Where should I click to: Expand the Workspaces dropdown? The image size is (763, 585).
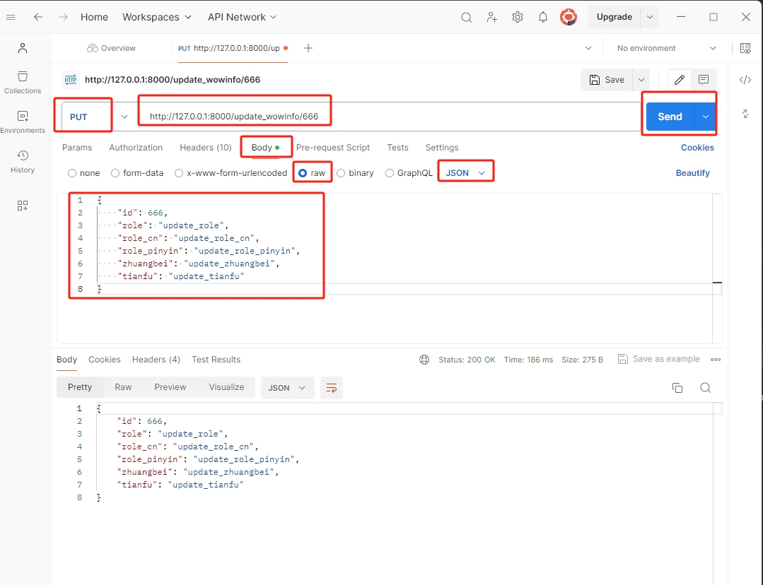[157, 17]
